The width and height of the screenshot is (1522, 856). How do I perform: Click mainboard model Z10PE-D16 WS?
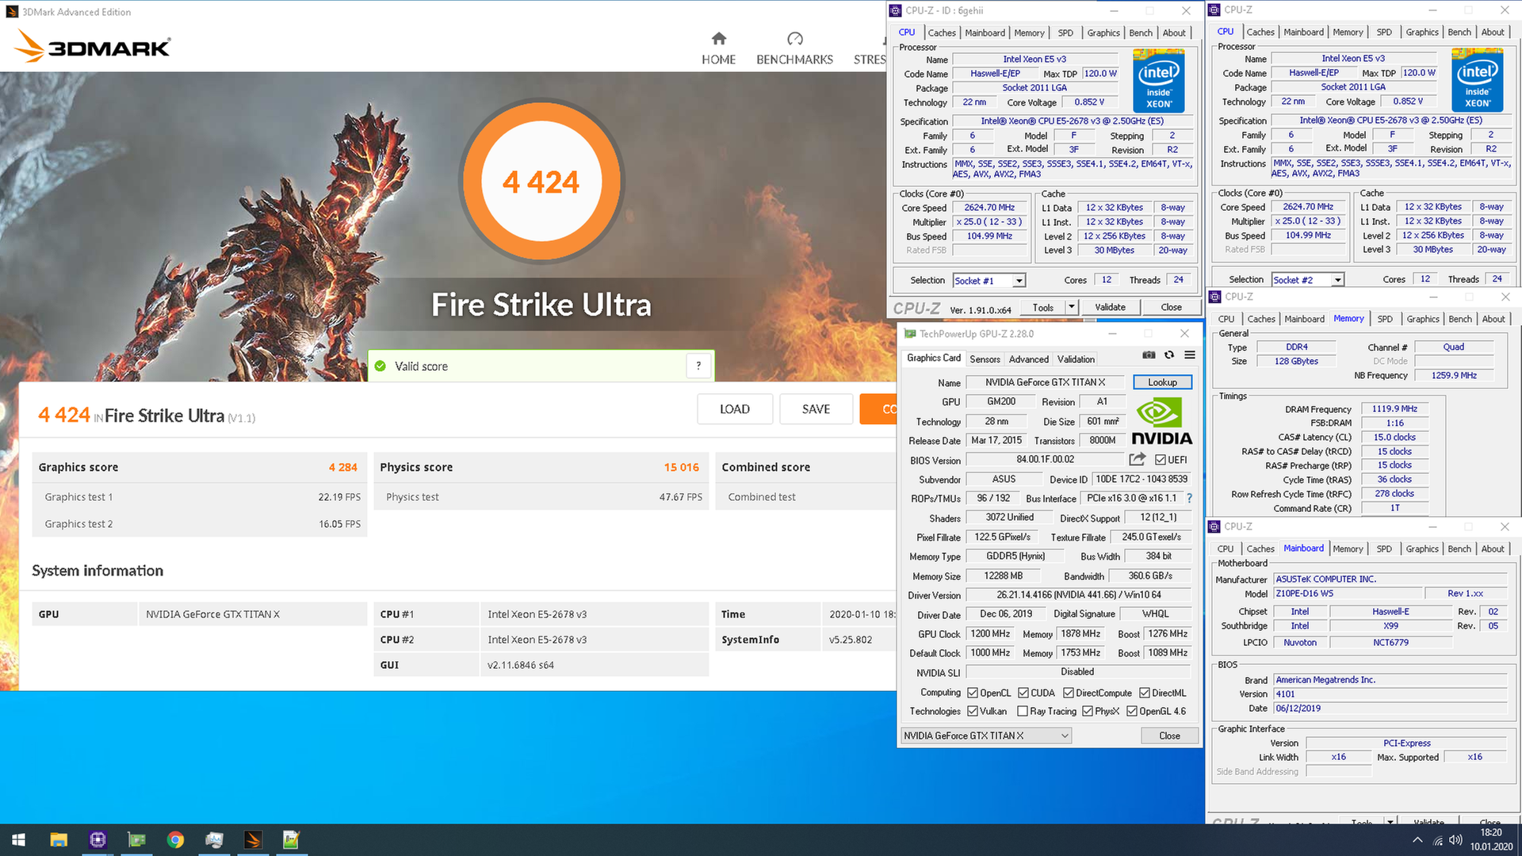click(x=1347, y=594)
